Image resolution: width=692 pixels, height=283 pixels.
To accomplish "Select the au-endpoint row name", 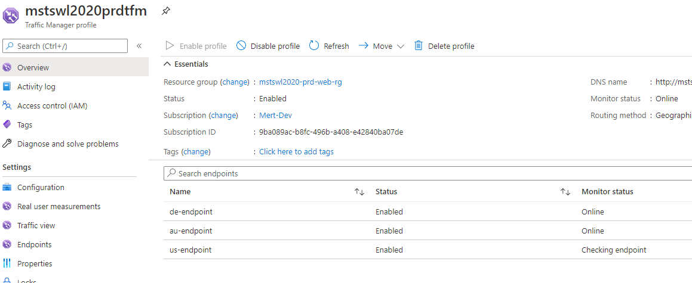I will (x=190, y=231).
